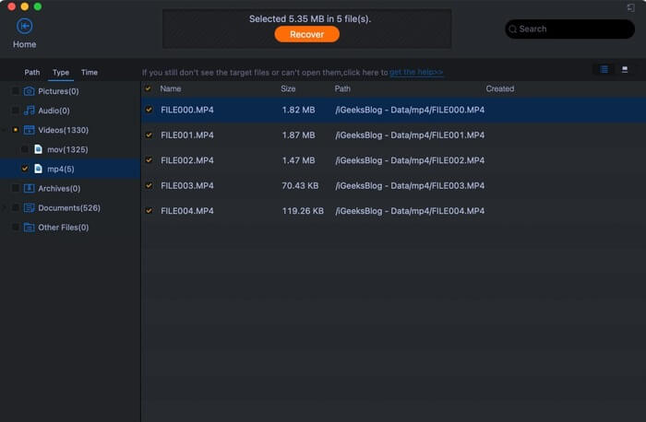646x422 pixels.
Task: Check the mov(1325) checkbox
Action: (x=25, y=149)
